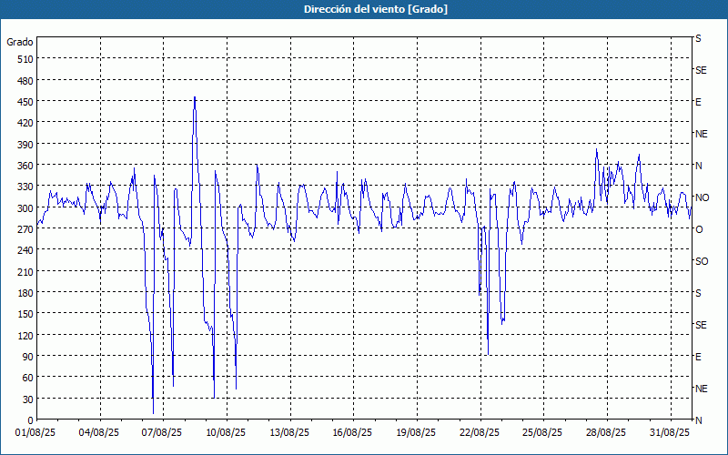Select the 01/08/25 date label

pos(35,433)
